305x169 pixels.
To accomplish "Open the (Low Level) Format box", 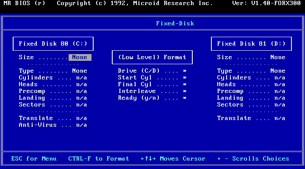I will pos(152,57).
